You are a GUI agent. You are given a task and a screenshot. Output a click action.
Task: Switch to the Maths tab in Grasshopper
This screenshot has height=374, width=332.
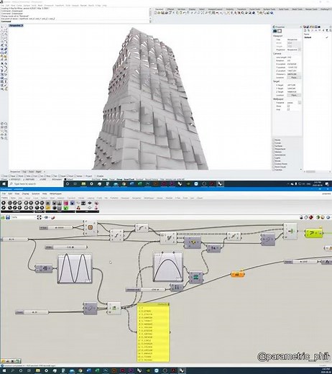click(13, 198)
